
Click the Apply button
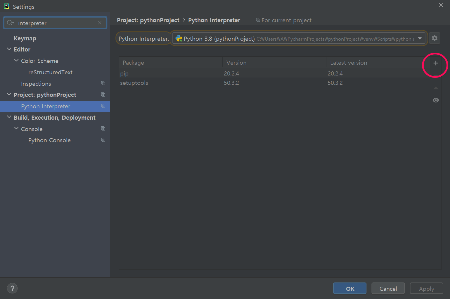[x=426, y=288]
